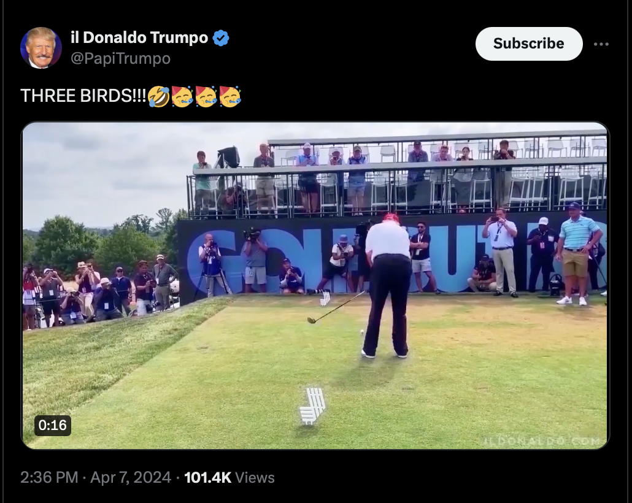Click the middle party face emoji
Image resolution: width=632 pixels, height=503 pixels.
pyautogui.click(x=206, y=96)
